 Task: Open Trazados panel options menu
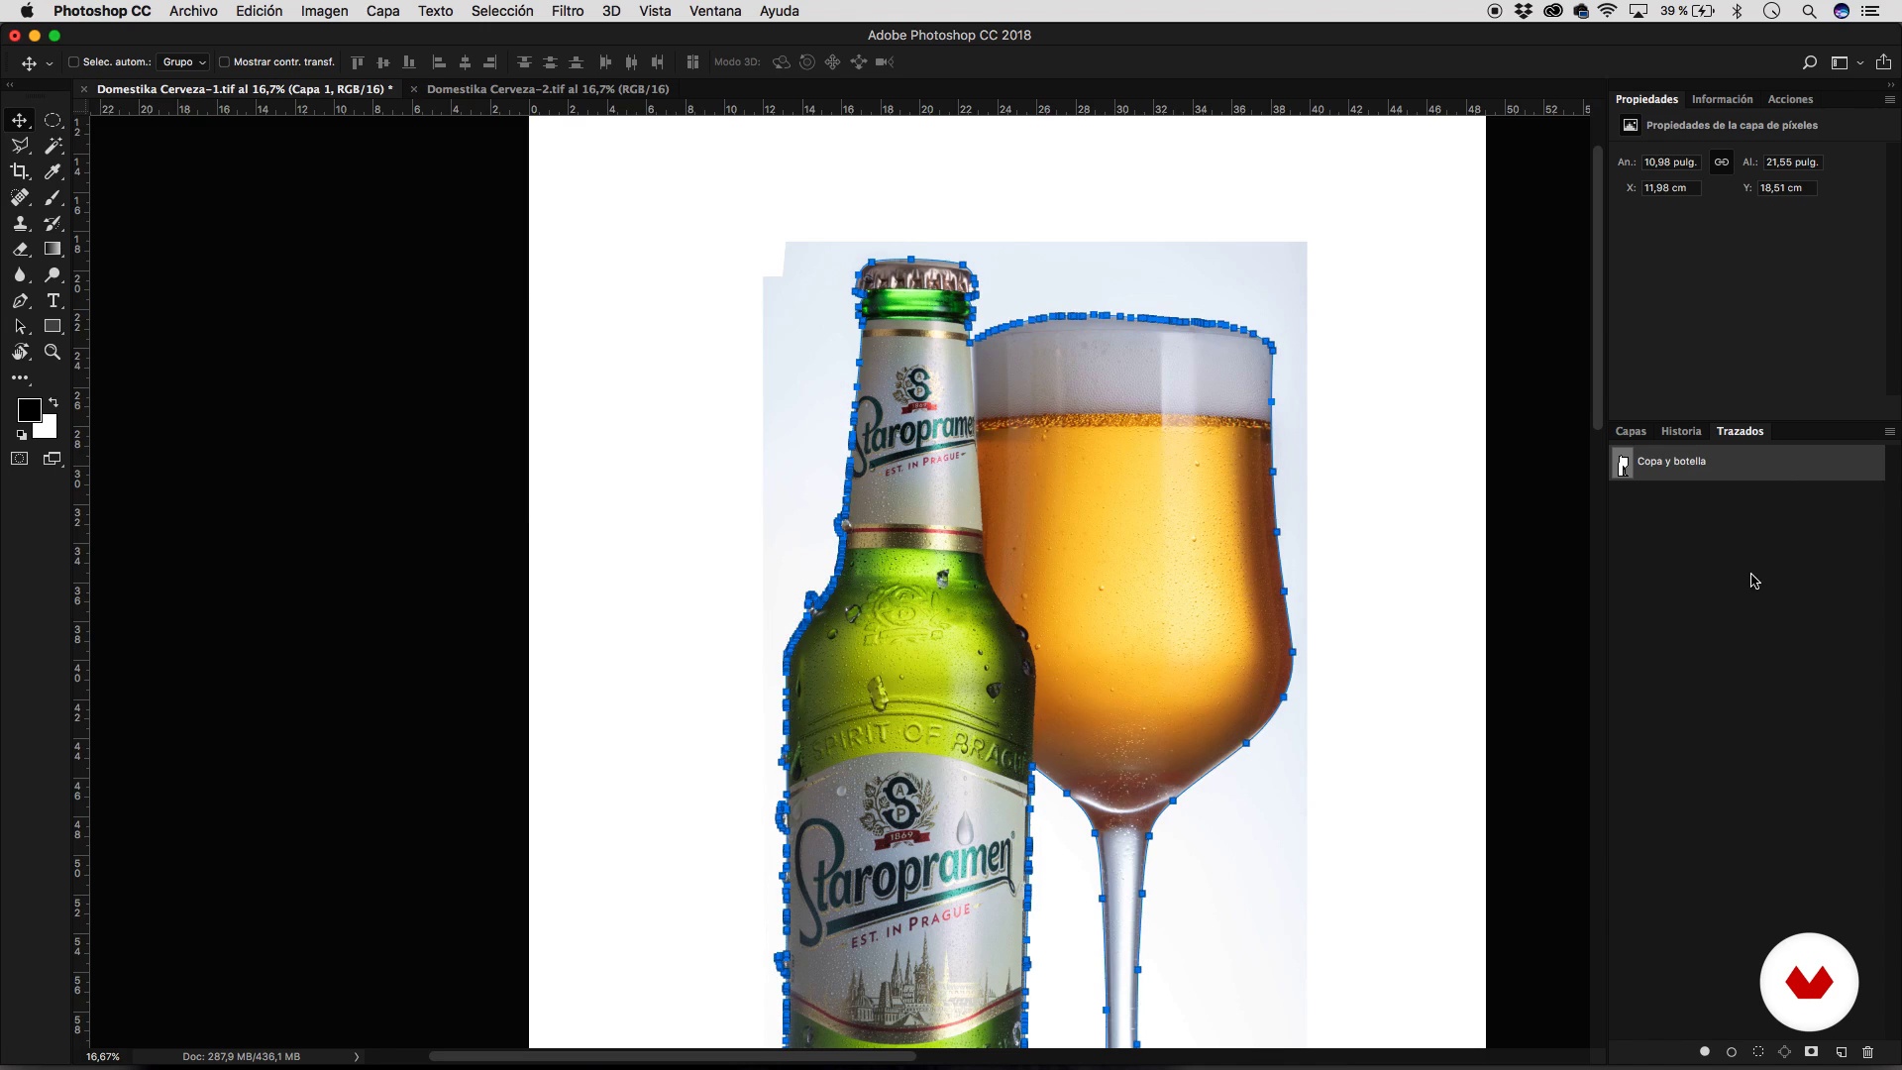(1889, 432)
